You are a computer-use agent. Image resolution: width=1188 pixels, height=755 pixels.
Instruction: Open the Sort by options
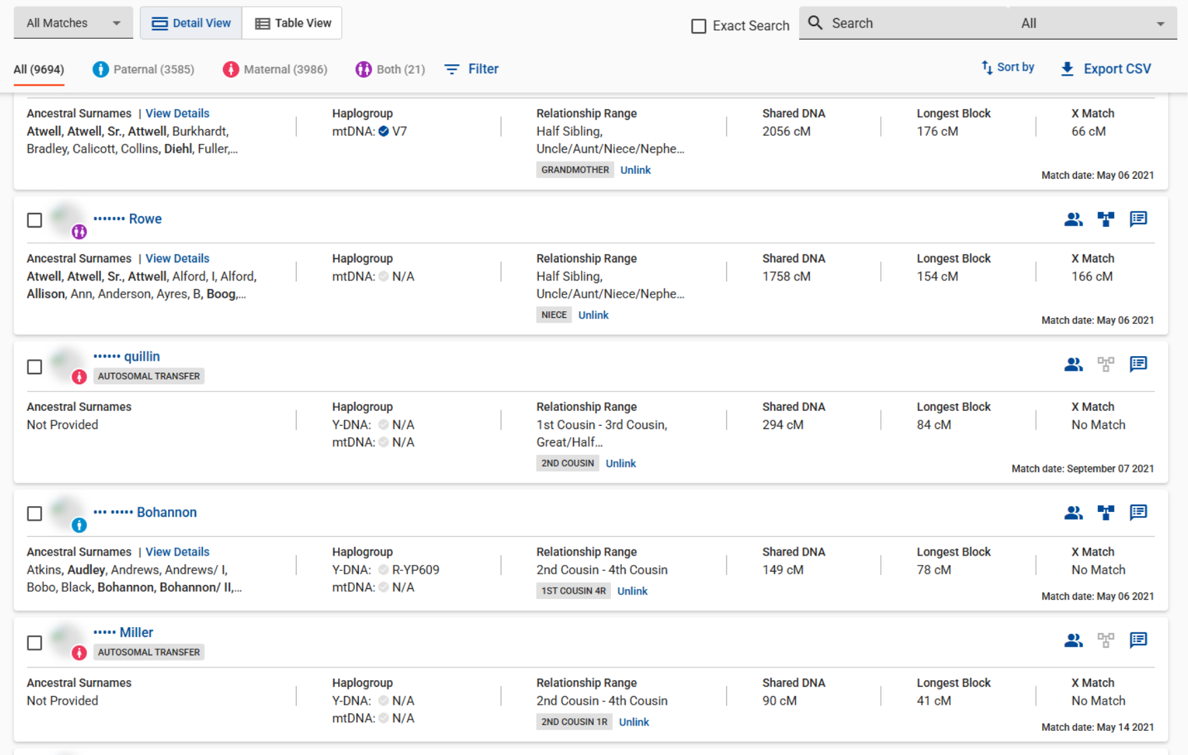pyautogui.click(x=1007, y=68)
